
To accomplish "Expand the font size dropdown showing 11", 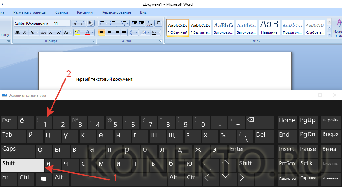I will pyautogui.click(x=68, y=23).
